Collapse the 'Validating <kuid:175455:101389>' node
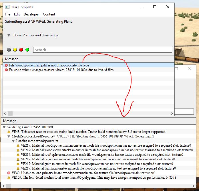The image size is (199, 191). (4, 127)
